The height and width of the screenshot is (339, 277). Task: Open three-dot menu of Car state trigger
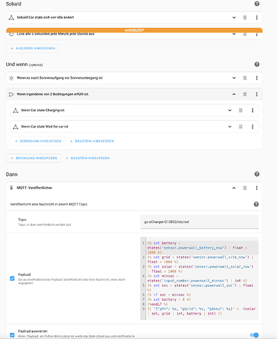point(257,18)
